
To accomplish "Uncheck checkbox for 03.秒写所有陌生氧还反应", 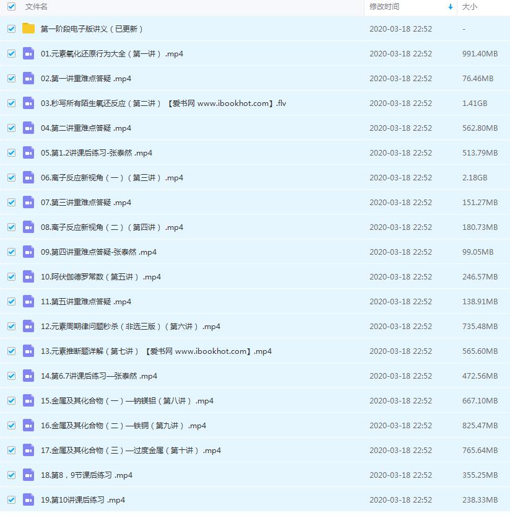I will (x=12, y=103).
